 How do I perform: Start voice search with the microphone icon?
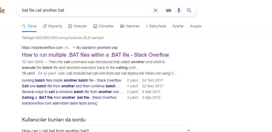179,10
